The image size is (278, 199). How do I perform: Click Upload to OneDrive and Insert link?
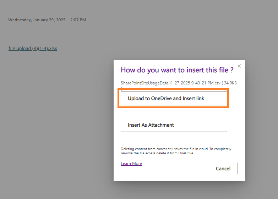tap(174, 98)
